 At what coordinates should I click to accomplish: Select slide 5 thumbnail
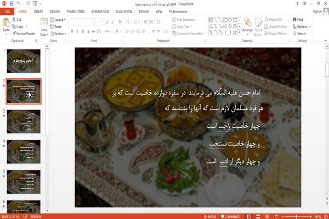coord(24,182)
